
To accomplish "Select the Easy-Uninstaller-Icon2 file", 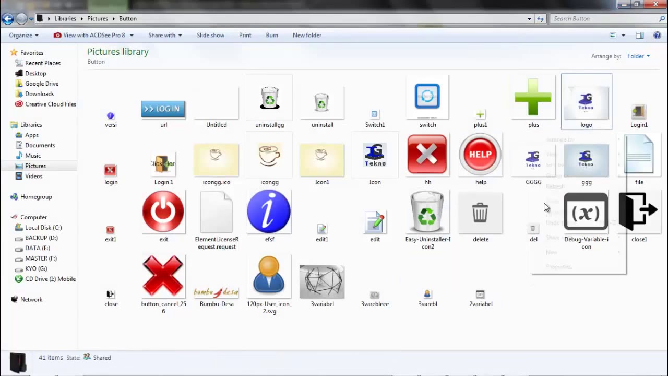I will (x=427, y=211).
